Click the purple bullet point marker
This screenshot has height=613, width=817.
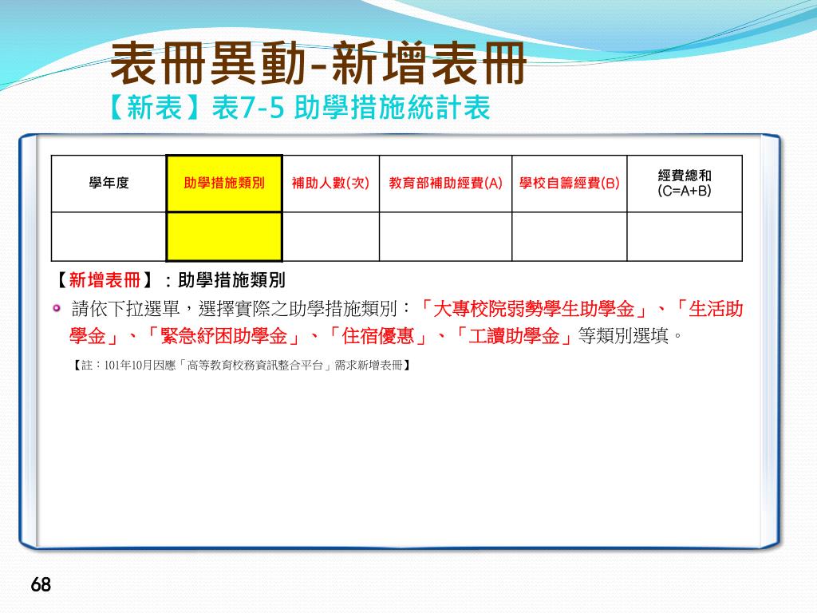pyautogui.click(x=57, y=309)
